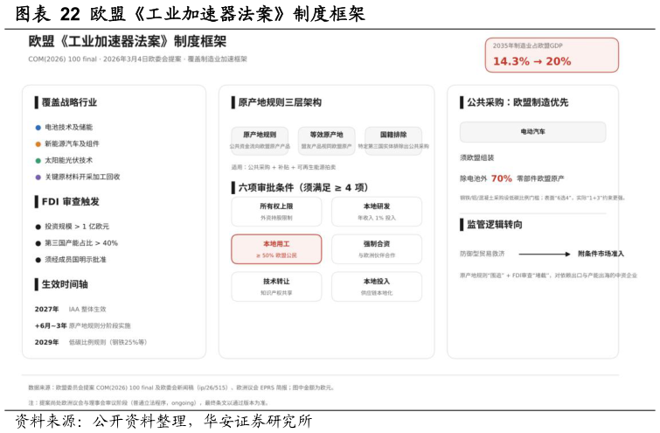Click the 注：提案尚处欧洲议会 footnote line
This screenshot has width=660, height=433.
coord(148,402)
